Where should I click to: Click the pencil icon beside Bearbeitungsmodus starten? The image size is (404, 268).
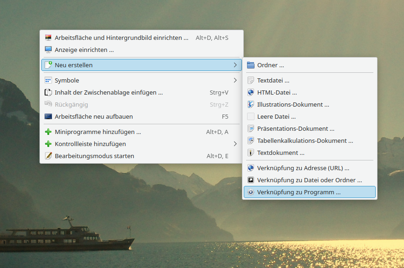click(48, 156)
